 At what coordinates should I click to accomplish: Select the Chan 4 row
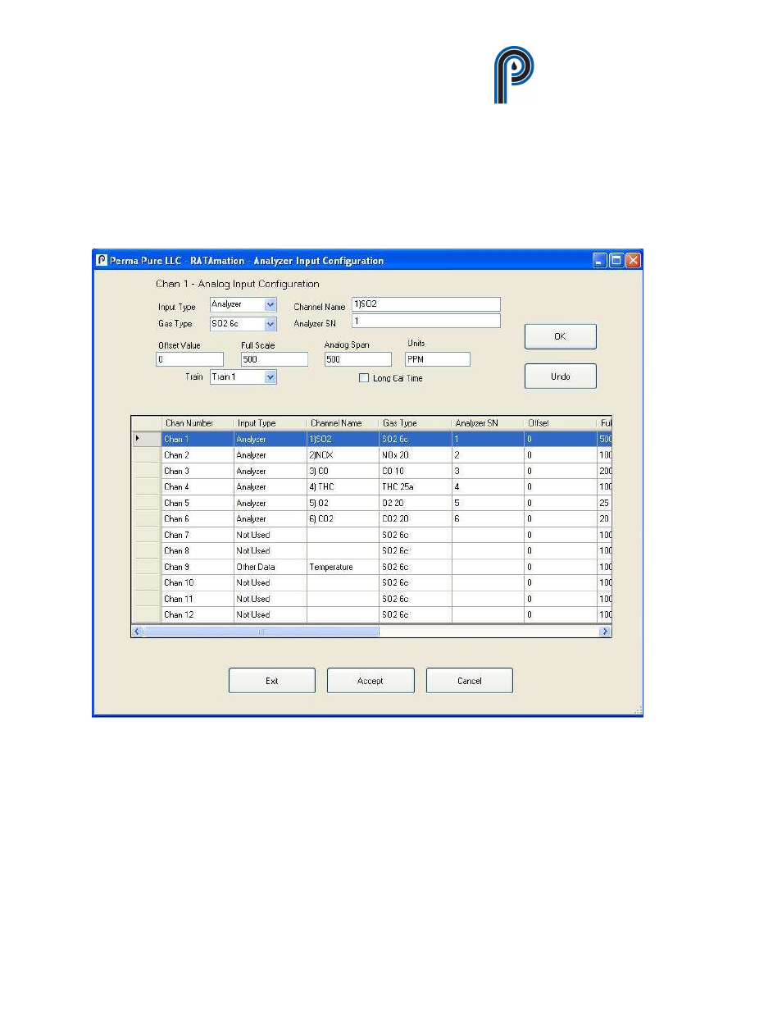(x=372, y=487)
